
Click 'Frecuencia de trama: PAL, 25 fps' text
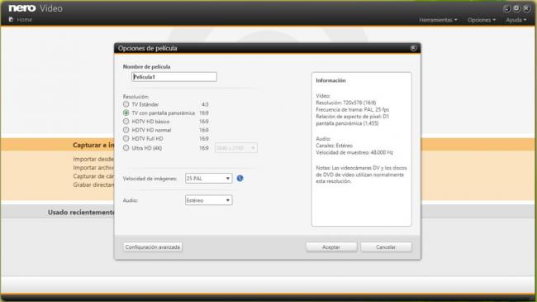click(x=353, y=109)
